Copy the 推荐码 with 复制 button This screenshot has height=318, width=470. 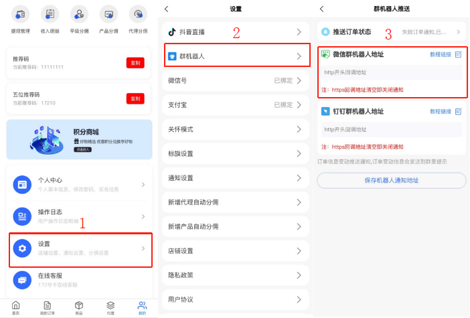[135, 63]
